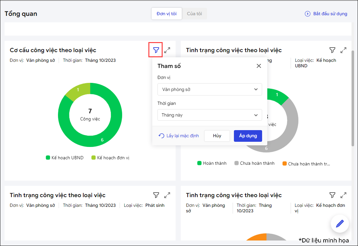Viewport: 358px width, 246px height.
Task: Click the Cơ cấu công việc theo loại việc title
Action: coord(53,50)
